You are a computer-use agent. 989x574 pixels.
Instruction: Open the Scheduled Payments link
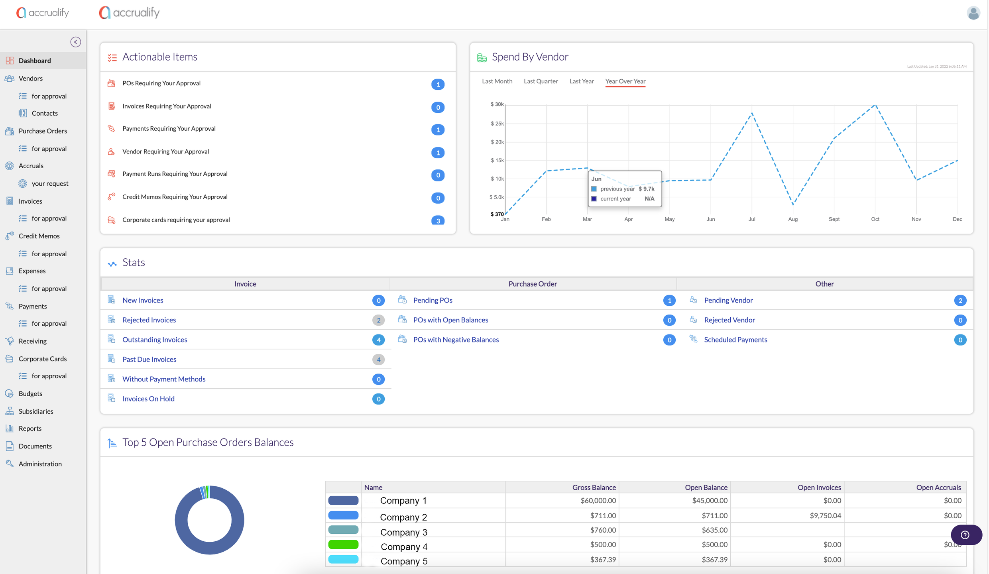[735, 339]
